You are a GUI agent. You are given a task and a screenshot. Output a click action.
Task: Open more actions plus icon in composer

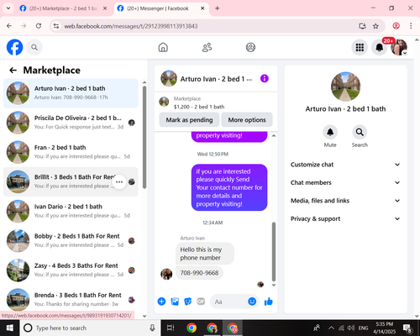pyautogui.click(x=161, y=302)
